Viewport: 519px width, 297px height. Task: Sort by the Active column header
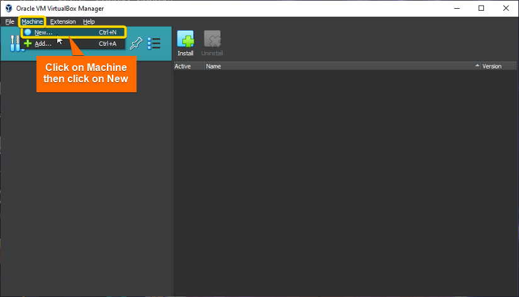[x=189, y=66]
